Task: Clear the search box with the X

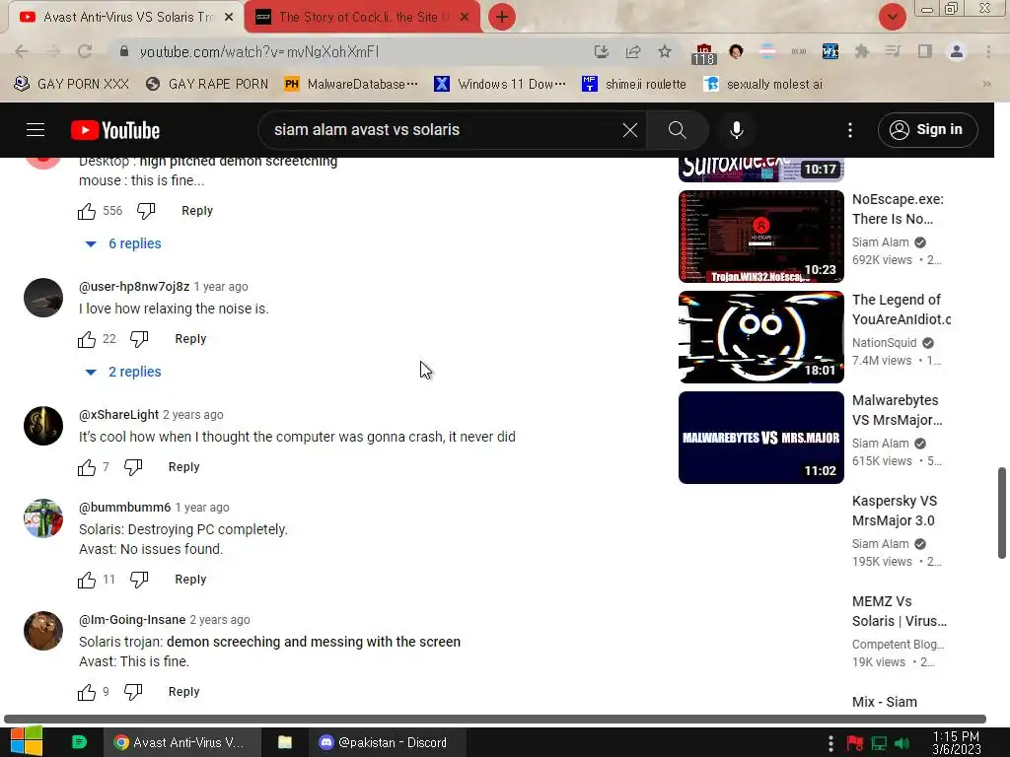Action: (630, 130)
